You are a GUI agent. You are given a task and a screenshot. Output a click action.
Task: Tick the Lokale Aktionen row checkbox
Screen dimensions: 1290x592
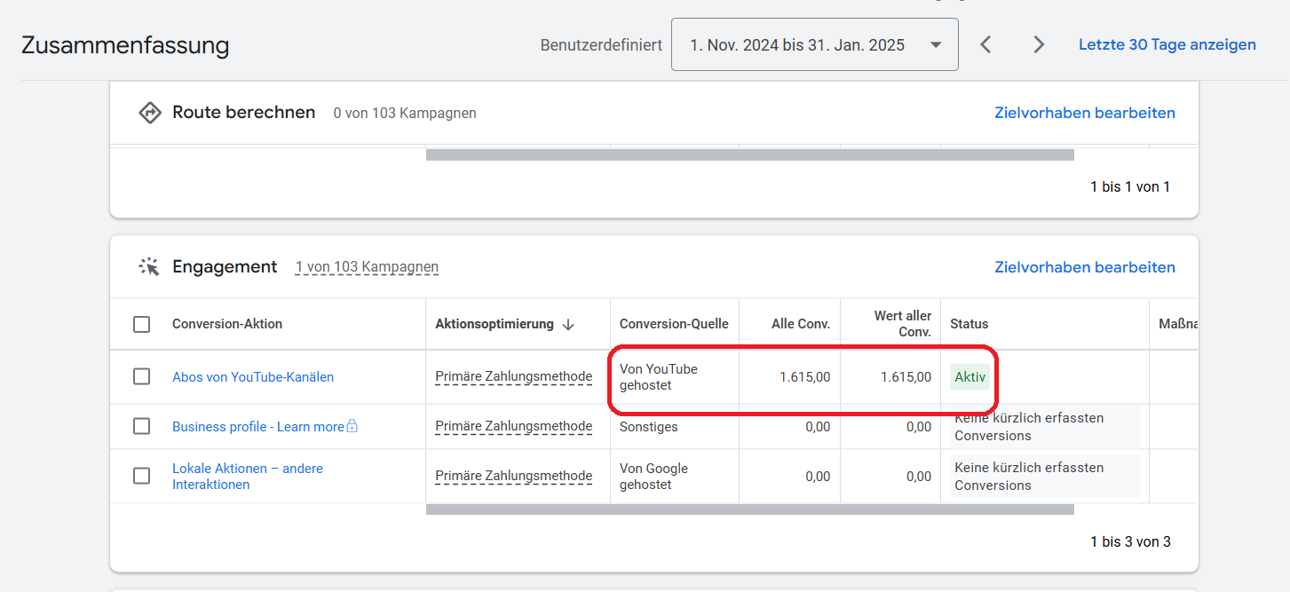(141, 476)
